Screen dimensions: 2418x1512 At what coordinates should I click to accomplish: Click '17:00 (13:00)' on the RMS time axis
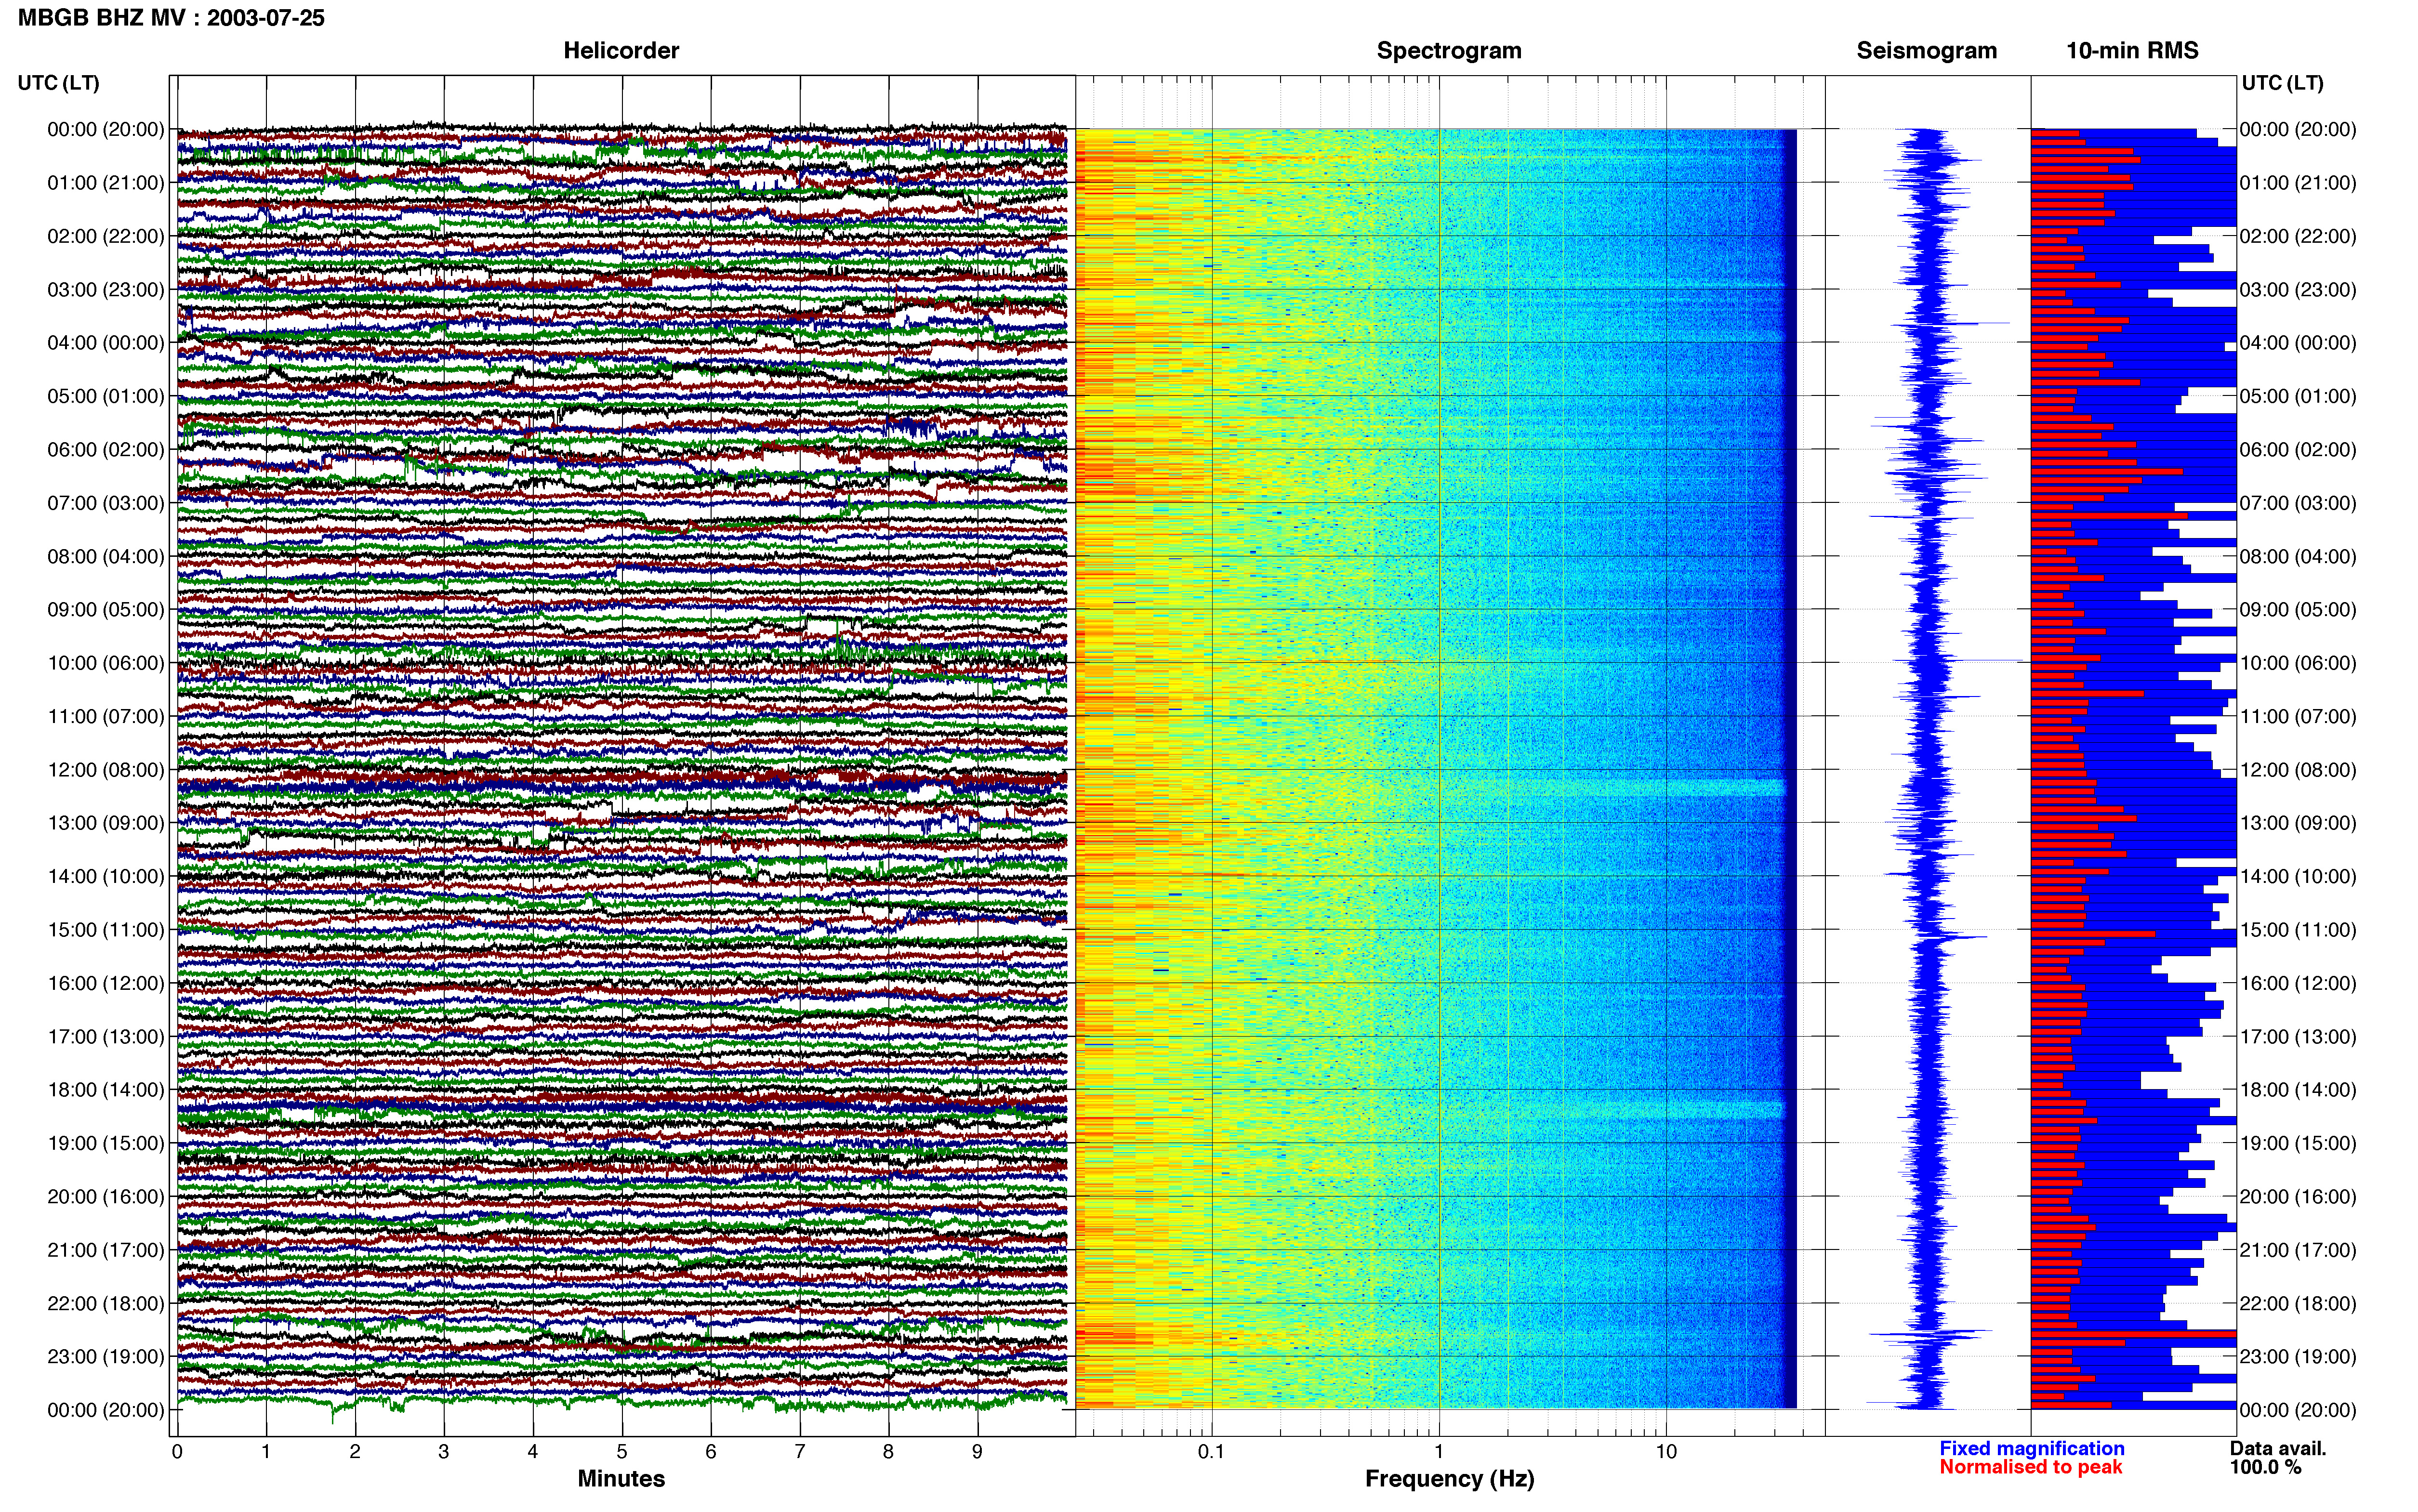click(2298, 1037)
